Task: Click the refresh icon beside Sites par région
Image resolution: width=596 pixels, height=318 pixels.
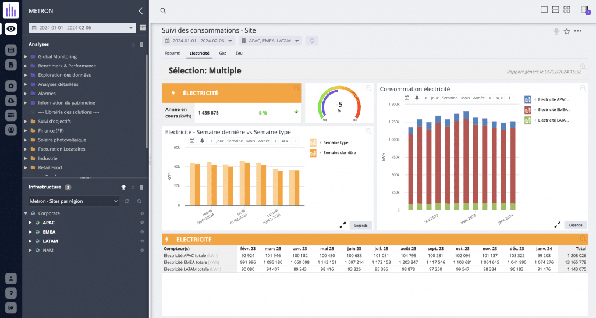Action: pyautogui.click(x=127, y=201)
